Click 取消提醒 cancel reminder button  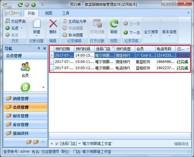tap(73, 35)
